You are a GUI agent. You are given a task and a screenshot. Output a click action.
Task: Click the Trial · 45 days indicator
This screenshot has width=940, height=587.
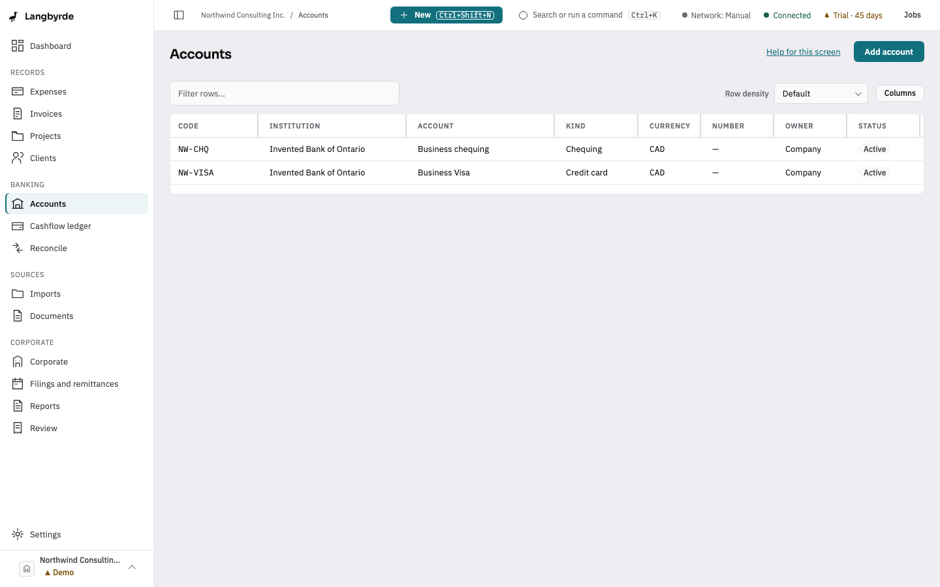(853, 15)
